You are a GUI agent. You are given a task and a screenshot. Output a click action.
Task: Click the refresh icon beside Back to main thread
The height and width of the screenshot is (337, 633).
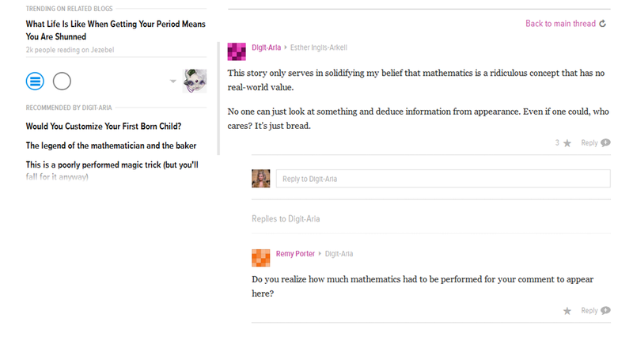pos(602,24)
